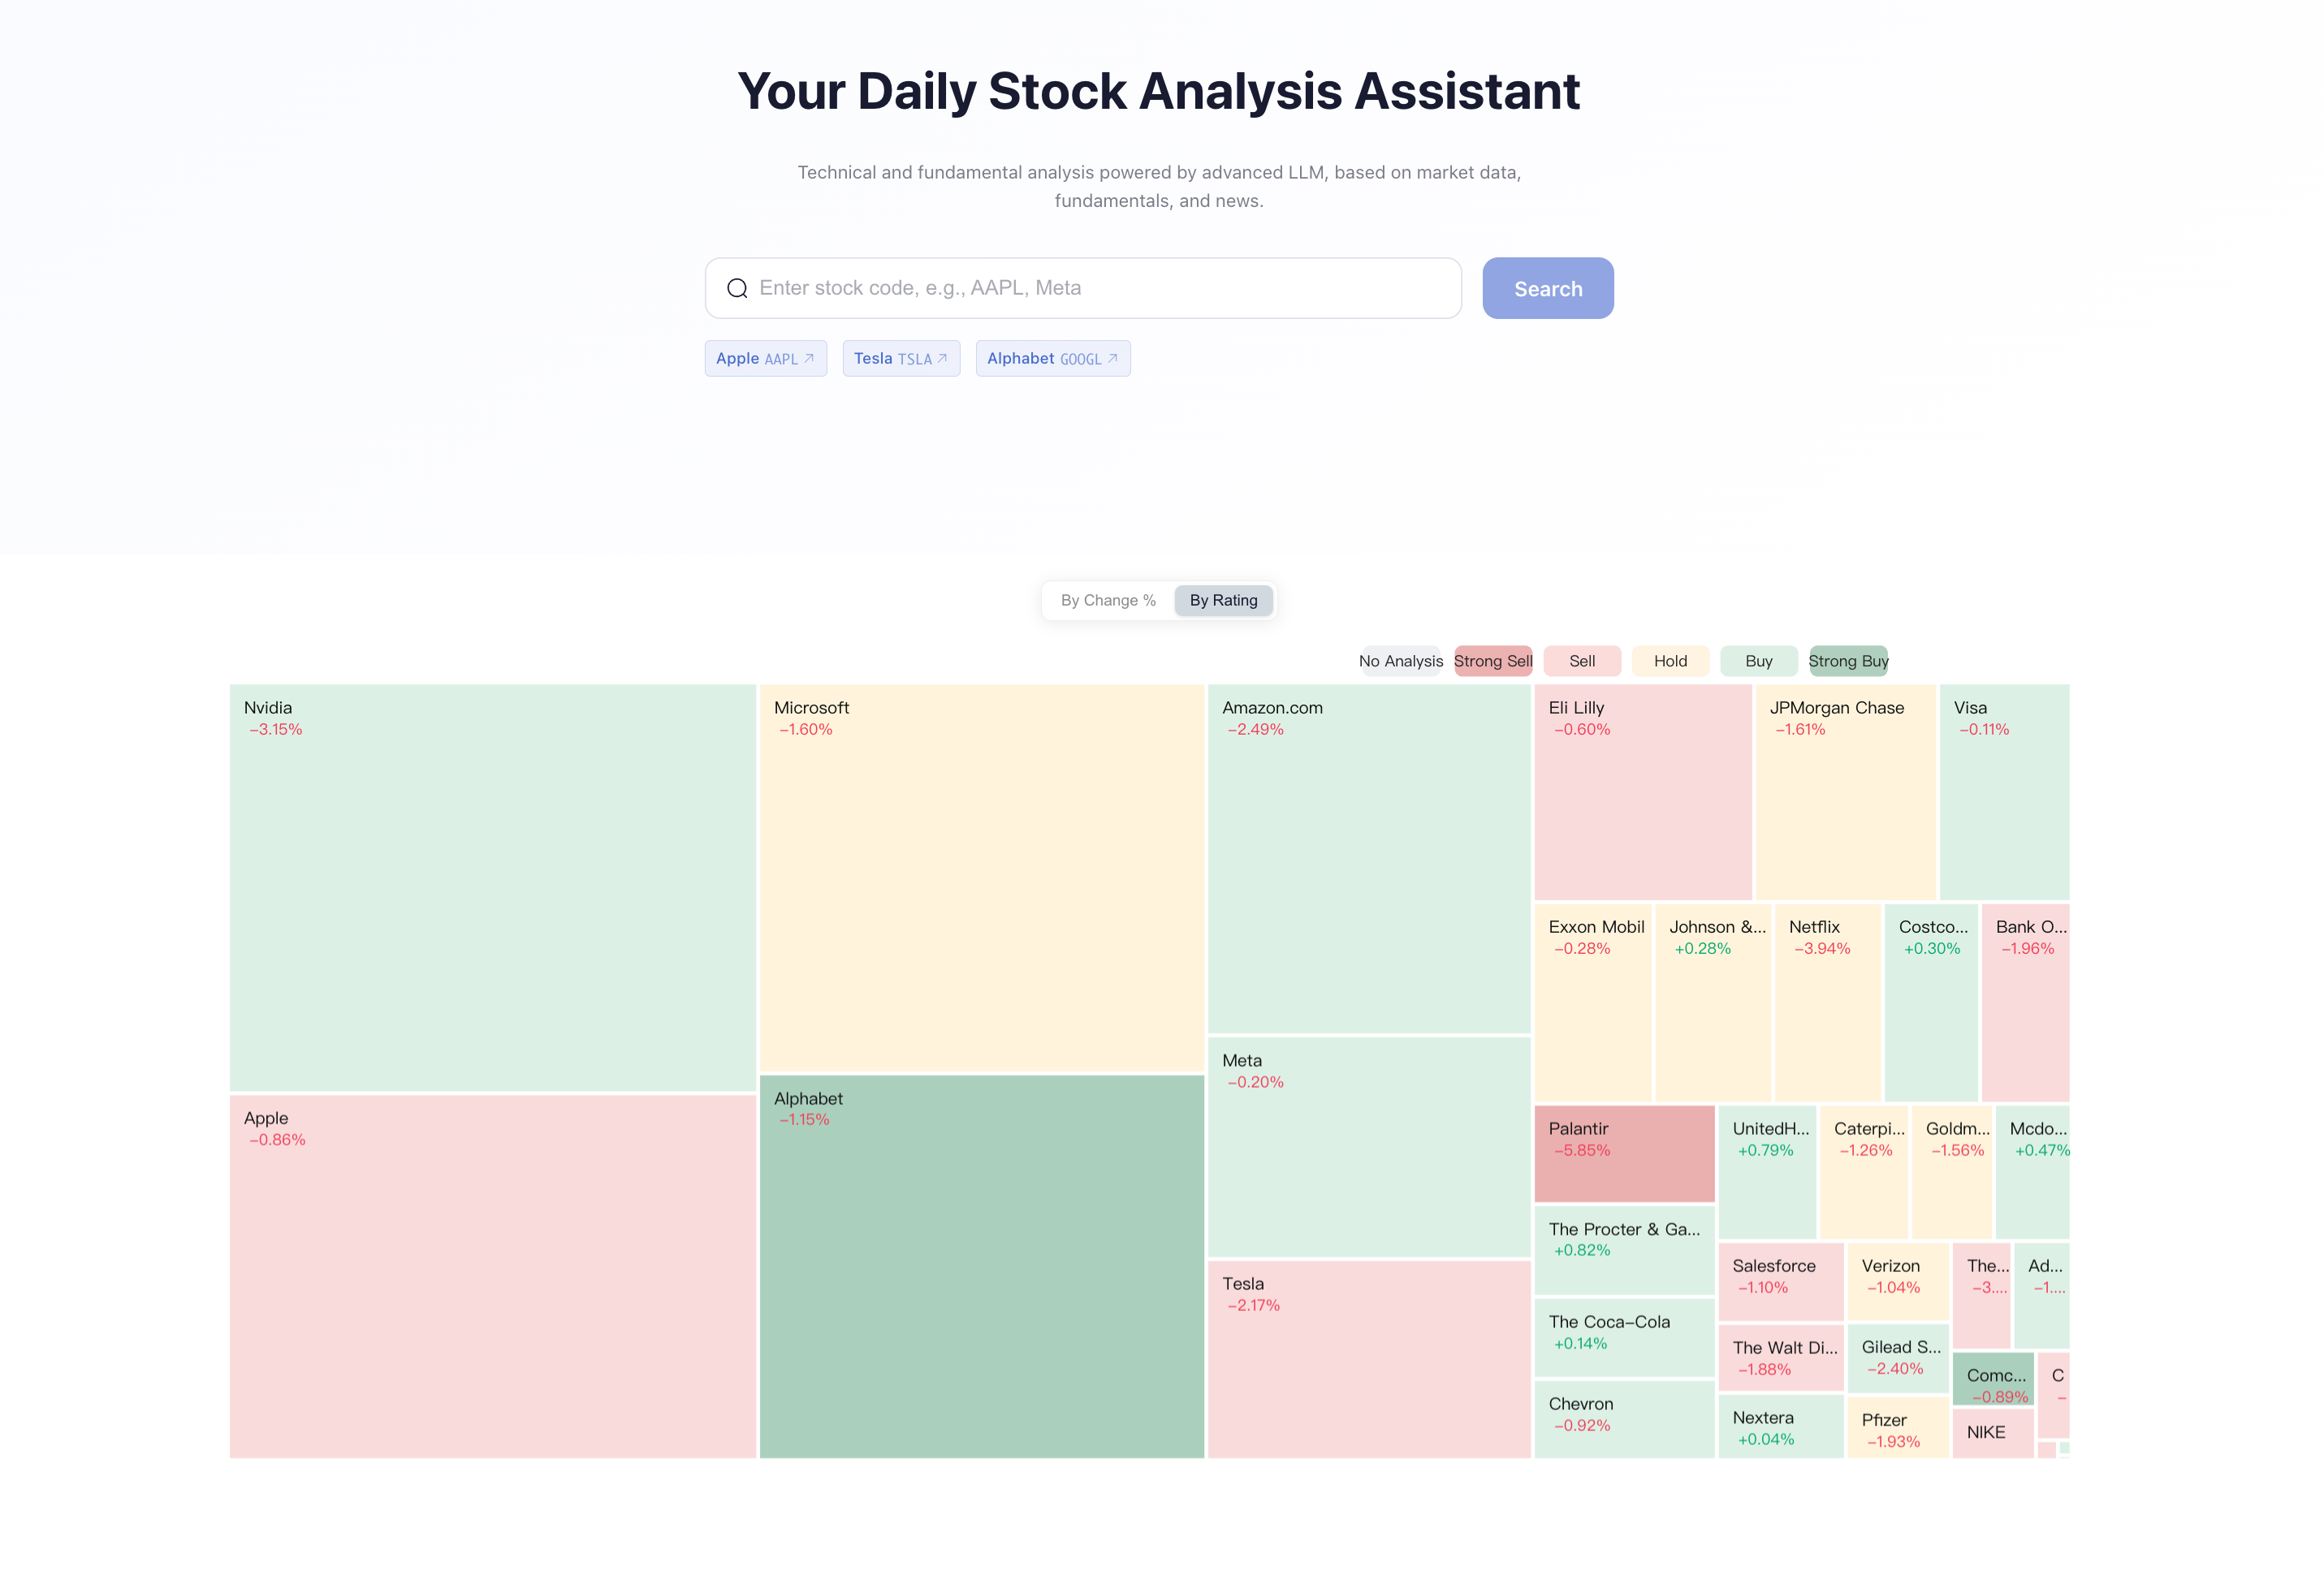
Task: Open the Amazon.com treemap tile
Action: point(1368,859)
